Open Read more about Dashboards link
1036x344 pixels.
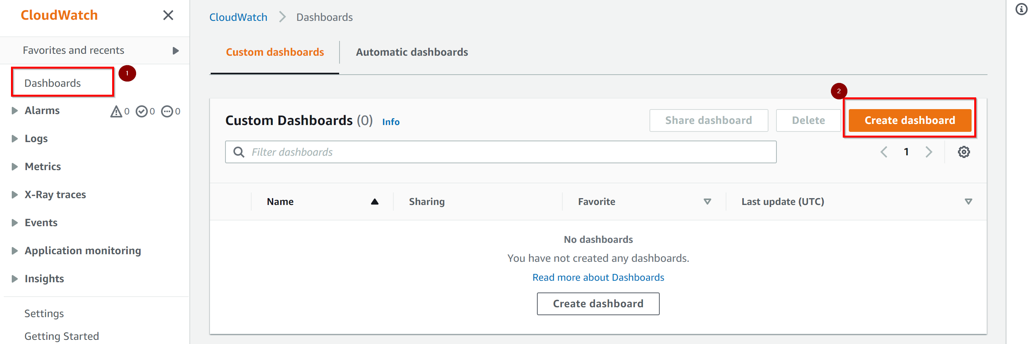(x=598, y=277)
